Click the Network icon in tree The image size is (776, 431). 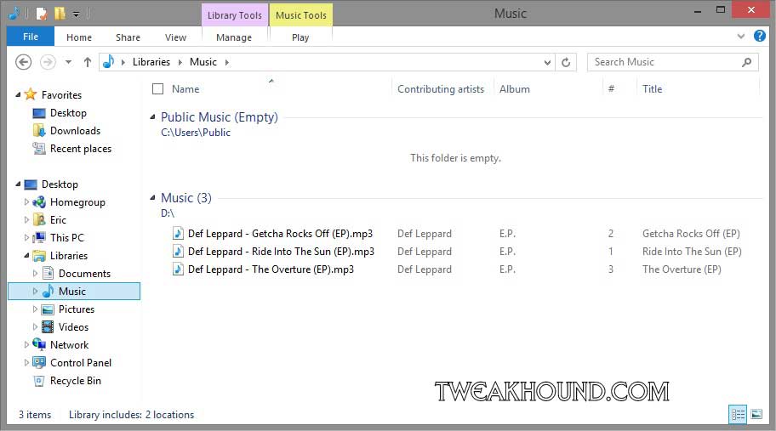(39, 344)
